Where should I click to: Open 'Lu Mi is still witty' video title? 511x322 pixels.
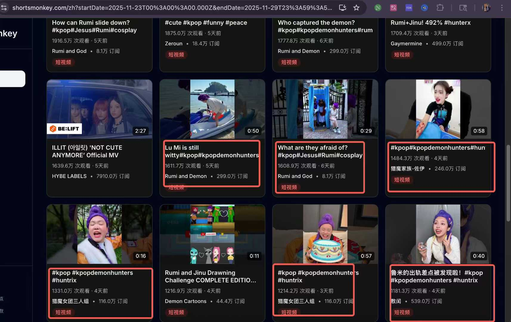pyautogui.click(x=212, y=151)
